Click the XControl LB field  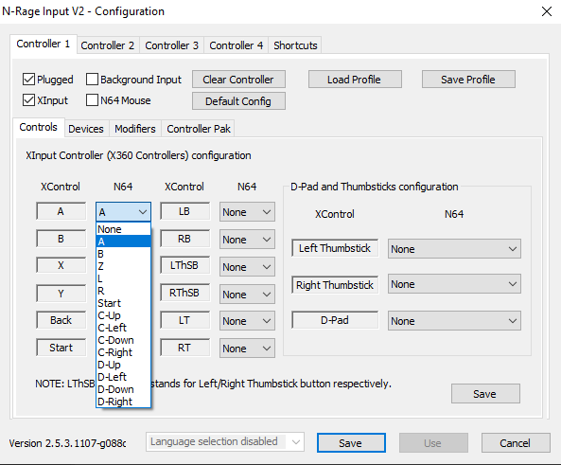[x=184, y=211]
